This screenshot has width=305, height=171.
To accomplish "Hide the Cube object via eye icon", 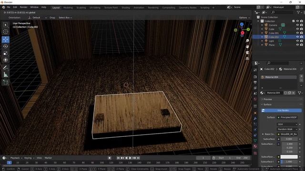I will [x=297, y=29].
